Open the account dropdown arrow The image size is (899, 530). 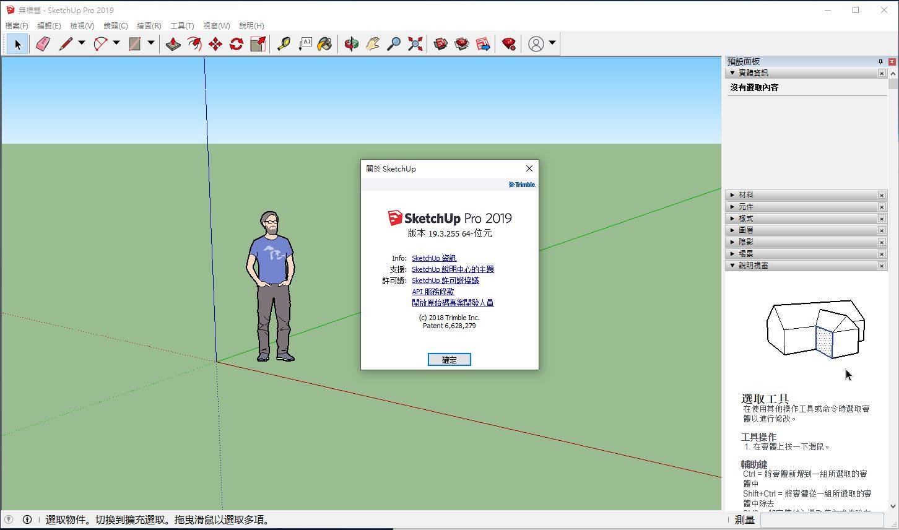click(x=552, y=43)
